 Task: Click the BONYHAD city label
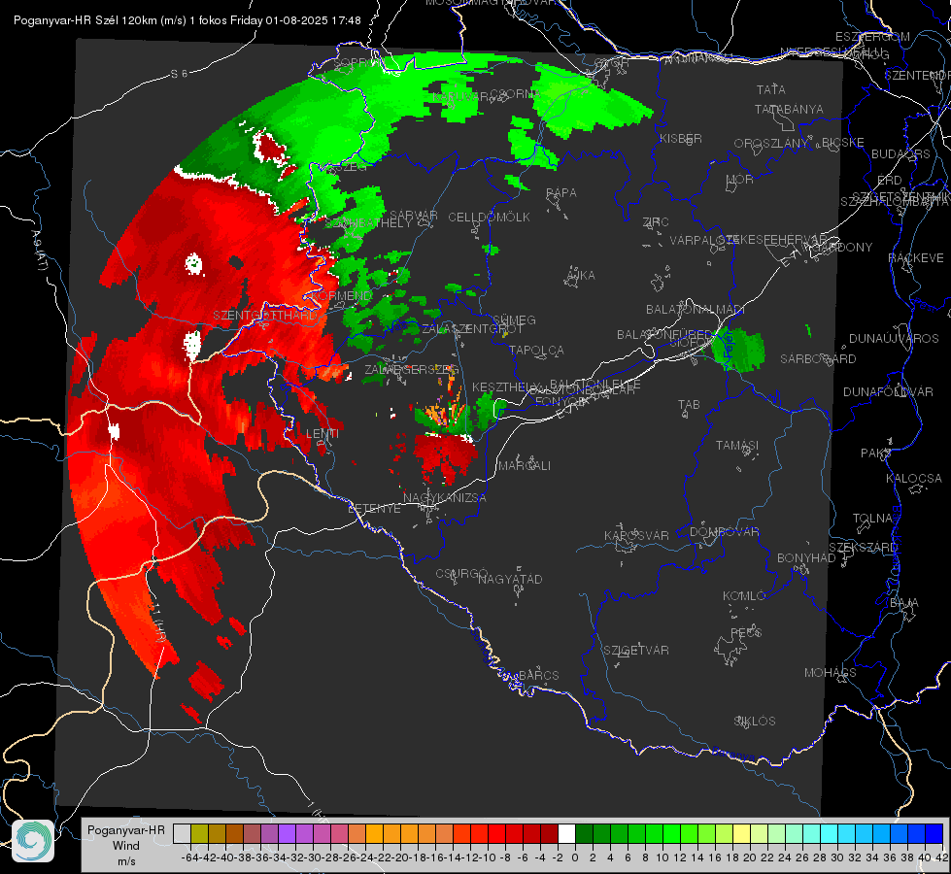(x=806, y=558)
